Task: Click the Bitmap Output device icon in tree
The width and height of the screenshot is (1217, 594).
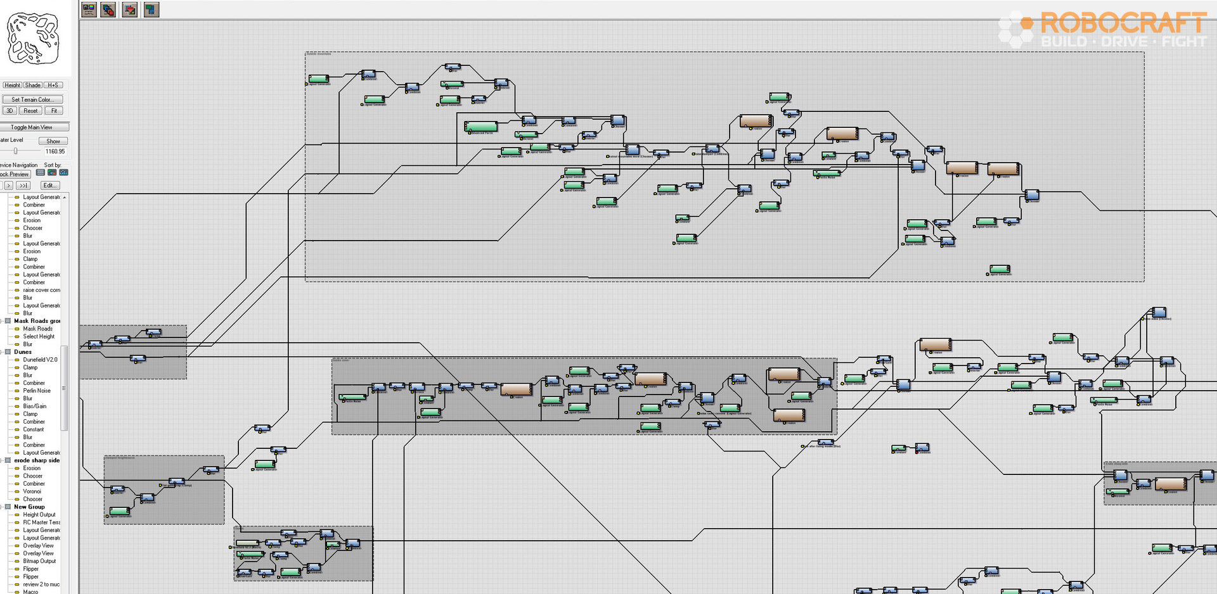Action: coord(17,561)
